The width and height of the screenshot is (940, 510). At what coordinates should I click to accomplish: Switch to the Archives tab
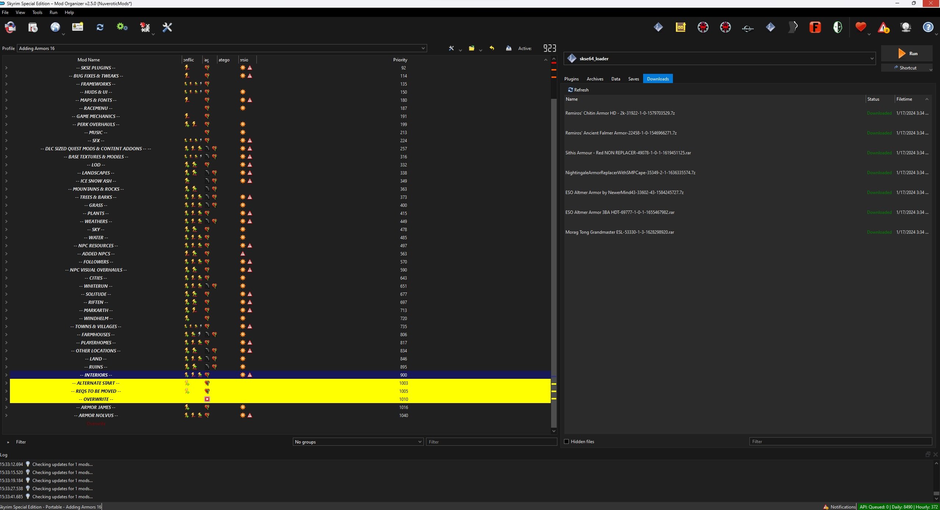pos(595,79)
